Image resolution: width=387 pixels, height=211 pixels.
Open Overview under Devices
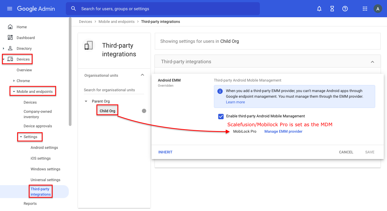click(24, 70)
